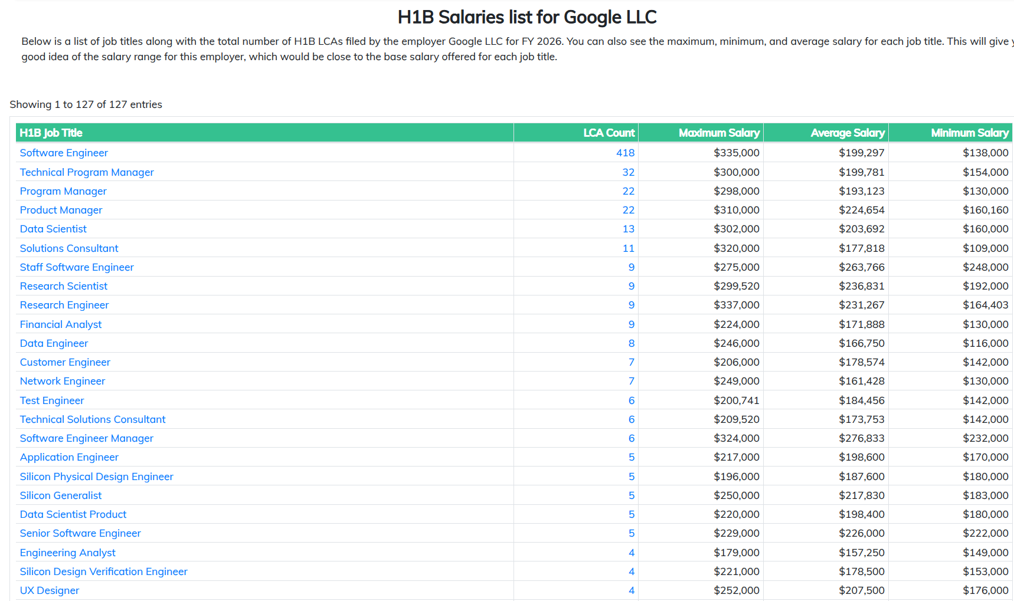Open the Silicon Physical Design Engineer link

coord(97,477)
